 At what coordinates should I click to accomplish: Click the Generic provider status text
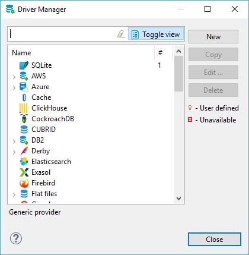[x=35, y=212]
